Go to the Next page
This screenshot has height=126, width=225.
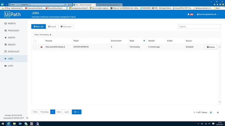(59, 112)
